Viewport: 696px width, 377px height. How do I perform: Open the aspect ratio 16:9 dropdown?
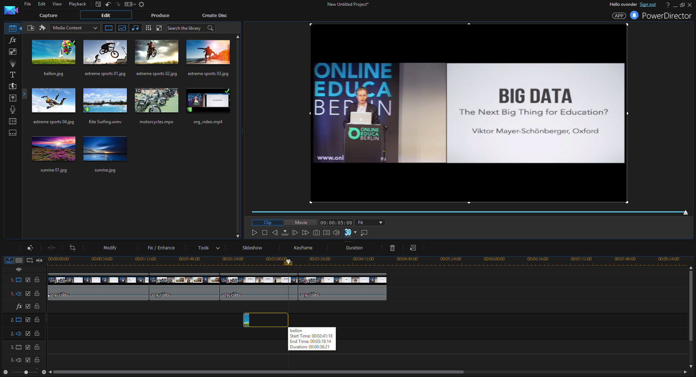(x=130, y=4)
